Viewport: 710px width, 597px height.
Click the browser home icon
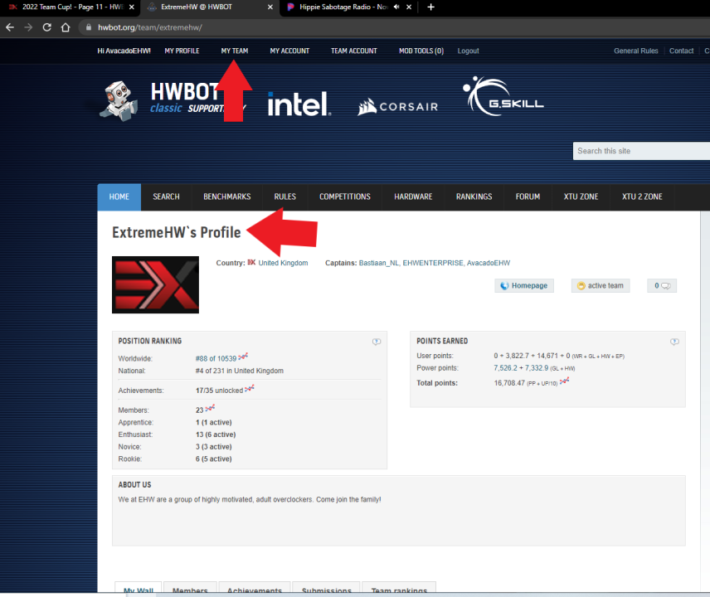pos(66,27)
